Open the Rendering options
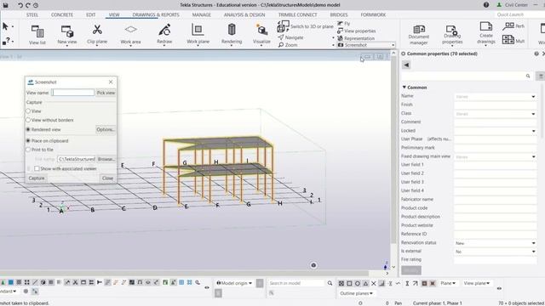 pos(232,35)
